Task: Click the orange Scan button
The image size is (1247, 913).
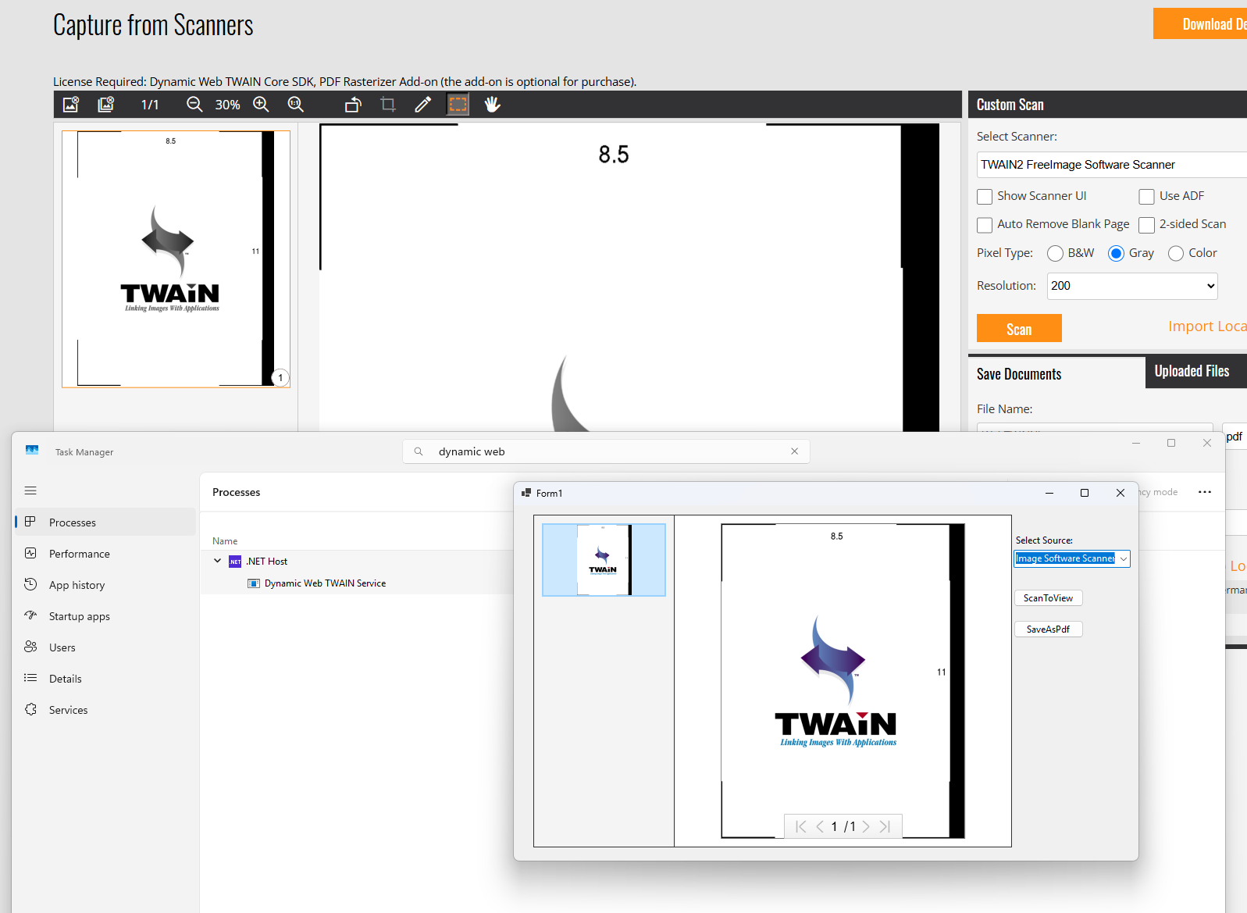Action: 1019,328
